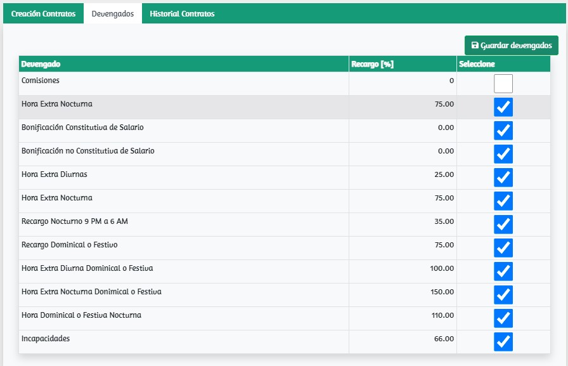Viewport: 568px width, 366px height.
Task: Click the Comisiones row label
Action: click(41, 81)
